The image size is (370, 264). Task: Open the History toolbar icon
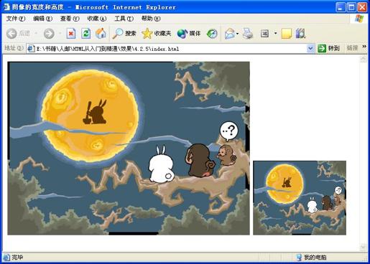[x=212, y=34]
